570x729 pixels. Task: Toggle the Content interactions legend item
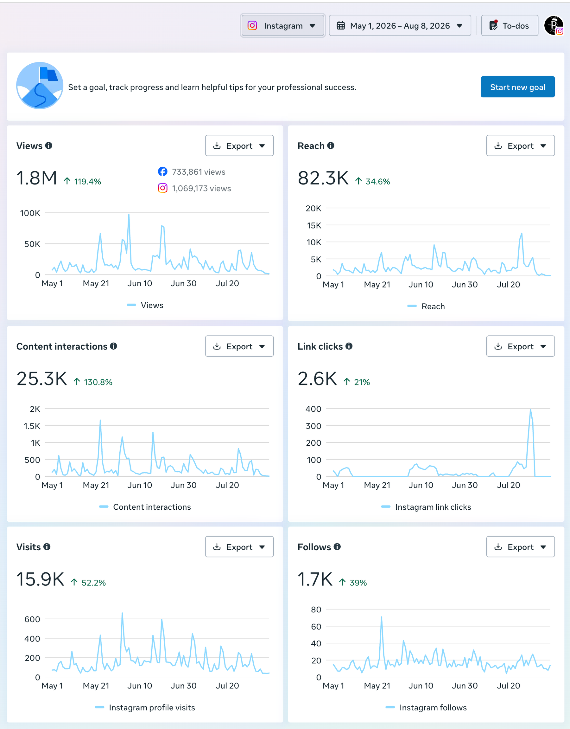pyautogui.click(x=145, y=506)
